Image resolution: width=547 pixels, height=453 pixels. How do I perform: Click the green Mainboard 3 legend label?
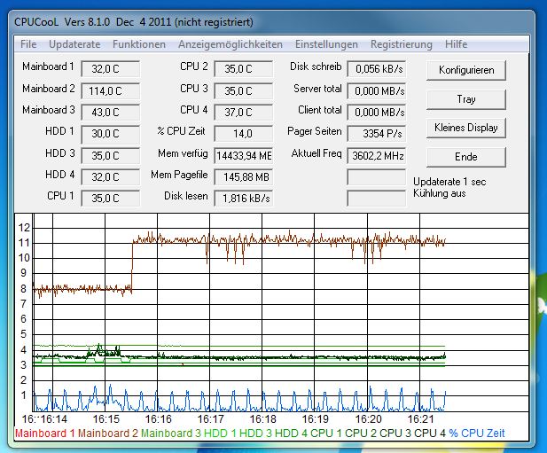tap(171, 433)
